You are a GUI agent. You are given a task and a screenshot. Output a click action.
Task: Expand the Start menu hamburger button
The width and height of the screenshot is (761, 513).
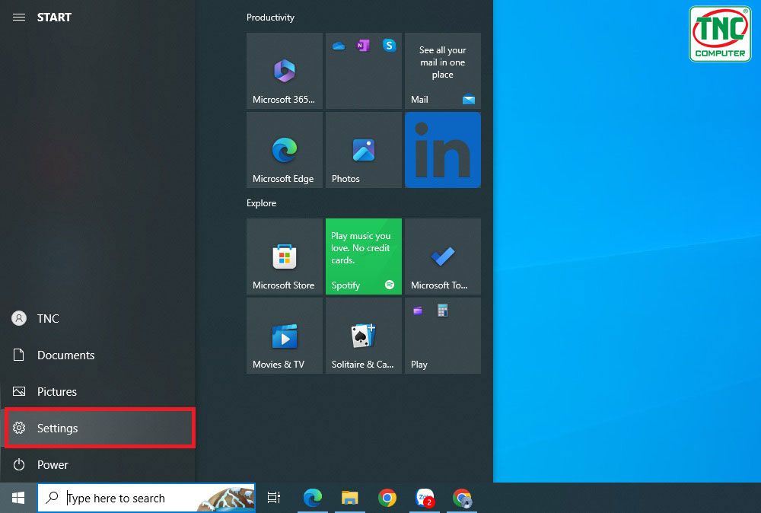coord(19,18)
